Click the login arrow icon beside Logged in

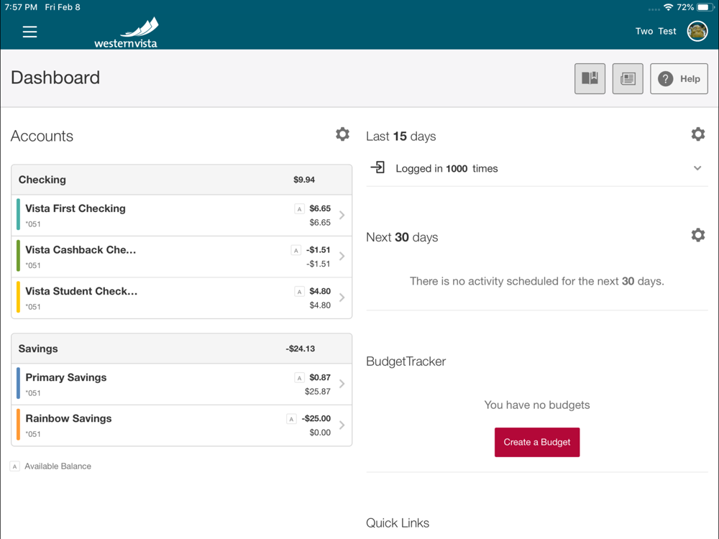[x=378, y=167]
